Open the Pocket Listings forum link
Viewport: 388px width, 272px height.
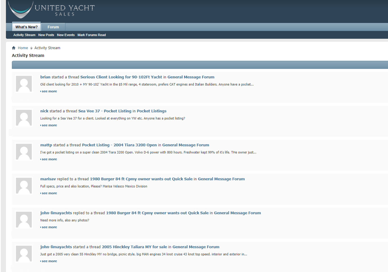(x=151, y=111)
